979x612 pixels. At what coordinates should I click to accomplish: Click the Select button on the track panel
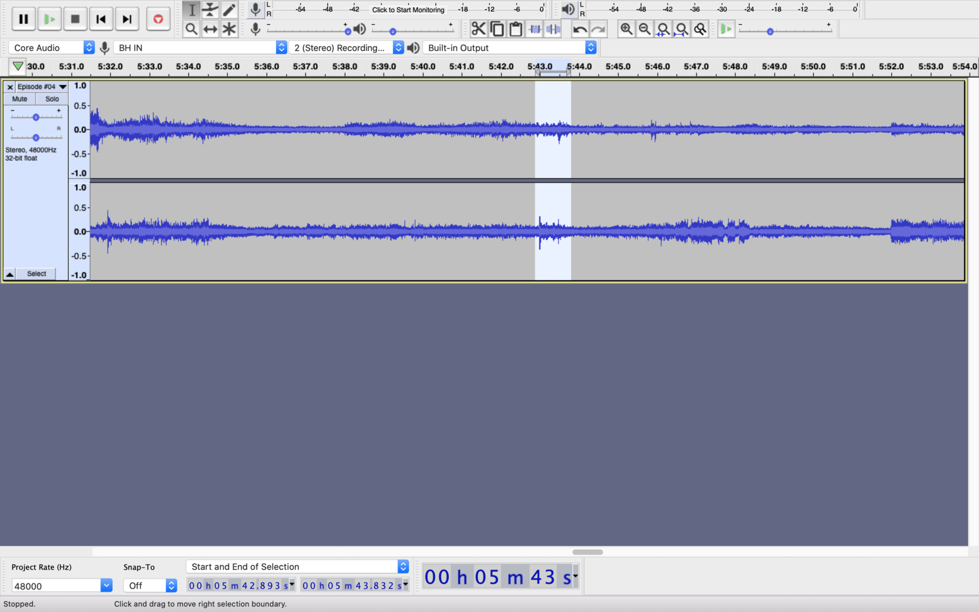36,273
